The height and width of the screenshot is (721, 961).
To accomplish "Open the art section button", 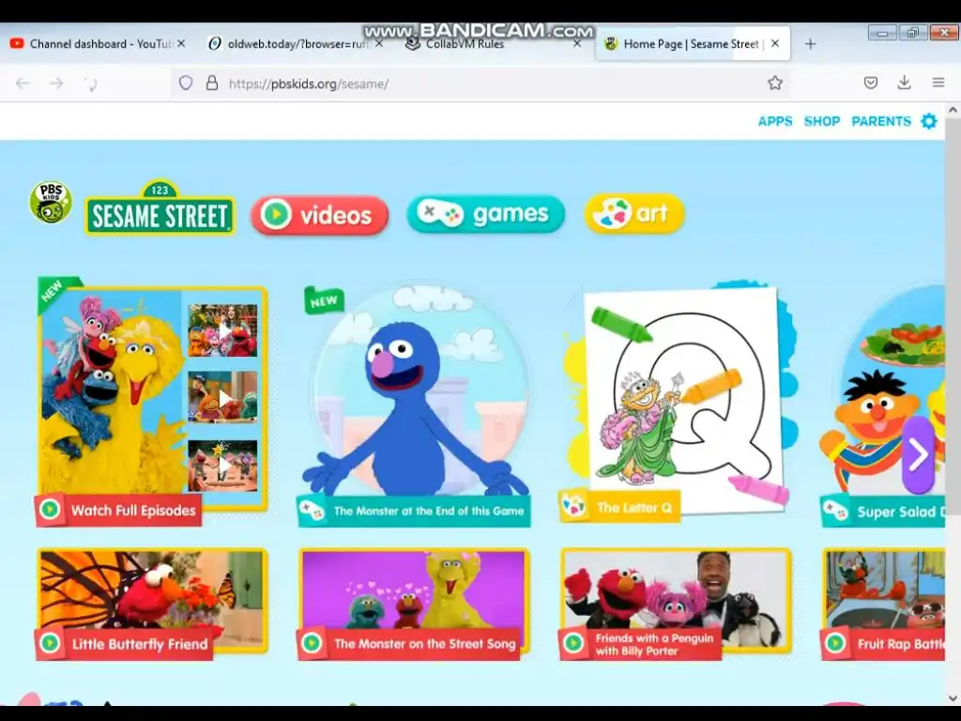I will click(x=634, y=213).
